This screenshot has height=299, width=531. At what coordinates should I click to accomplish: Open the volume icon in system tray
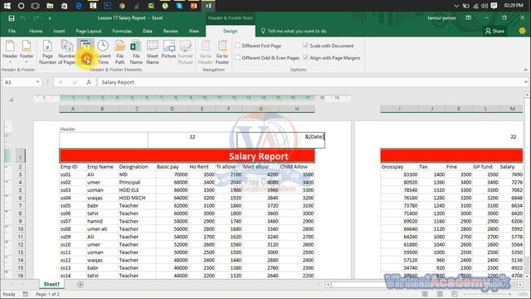coord(485,6)
